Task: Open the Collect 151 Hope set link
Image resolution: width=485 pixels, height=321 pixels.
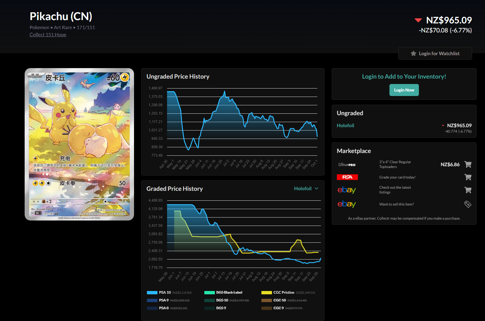Action: pyautogui.click(x=48, y=34)
